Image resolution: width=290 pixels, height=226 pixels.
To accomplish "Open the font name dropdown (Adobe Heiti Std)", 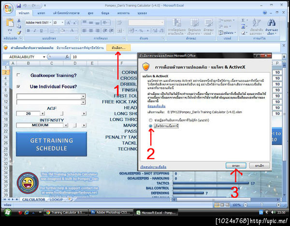I will (50, 23).
